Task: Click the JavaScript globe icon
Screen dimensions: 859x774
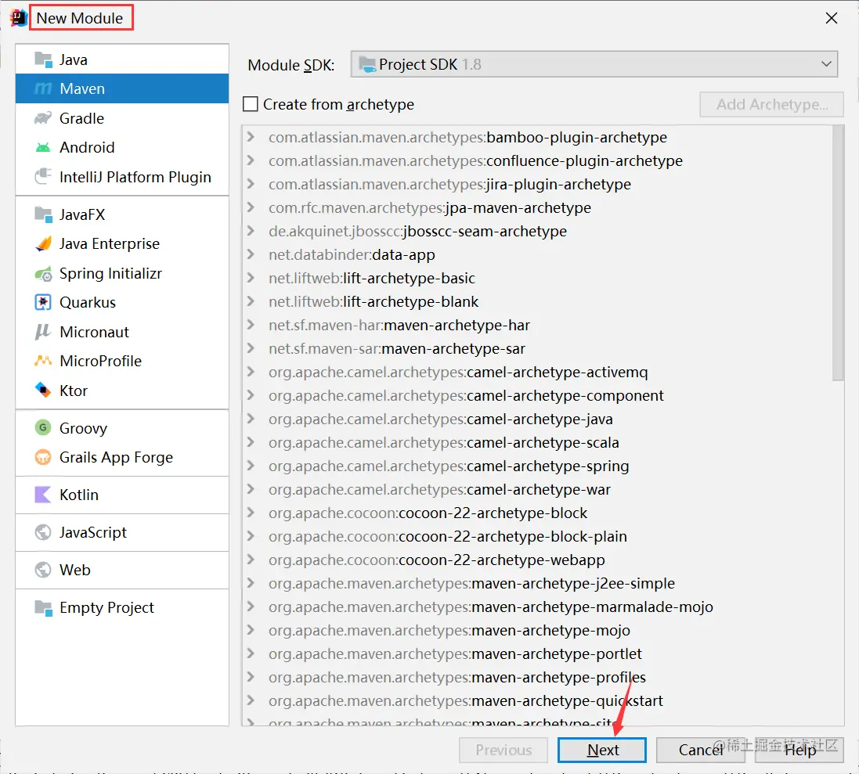Action: tap(43, 531)
